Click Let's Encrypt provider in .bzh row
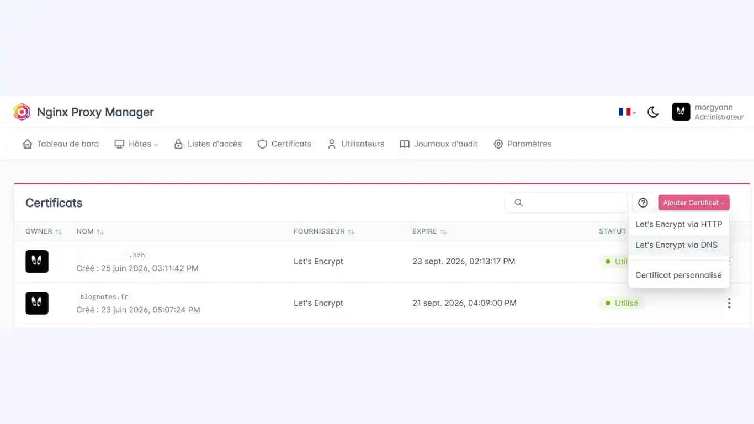This screenshot has height=424, width=754. [x=318, y=261]
